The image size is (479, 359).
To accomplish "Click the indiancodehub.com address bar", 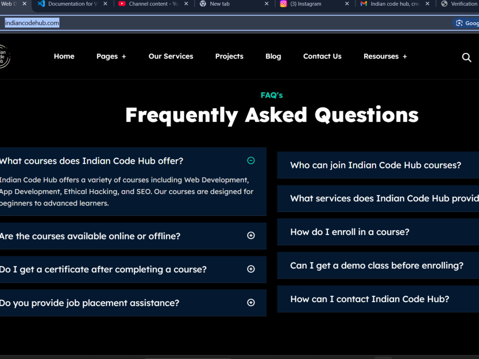I will pos(226,23).
